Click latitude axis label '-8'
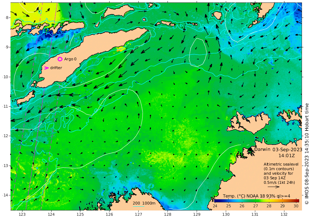This screenshot has width=309, height=221. tap(7, 18)
